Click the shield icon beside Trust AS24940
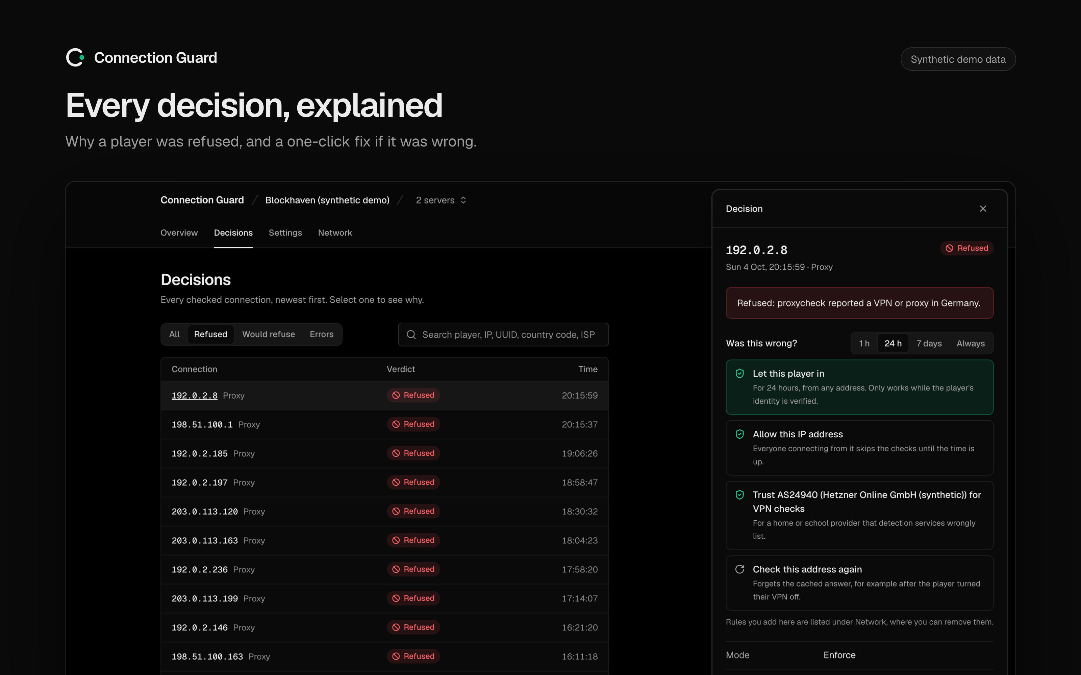This screenshot has height=675, width=1081. 740,495
